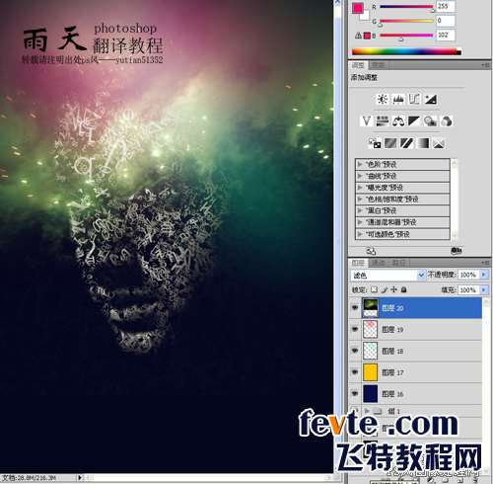Add a Black & White adjustment

414,121
